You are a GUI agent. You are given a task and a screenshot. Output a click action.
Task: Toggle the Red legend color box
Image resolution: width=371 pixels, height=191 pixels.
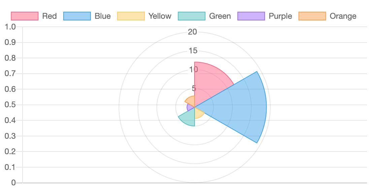25,16
